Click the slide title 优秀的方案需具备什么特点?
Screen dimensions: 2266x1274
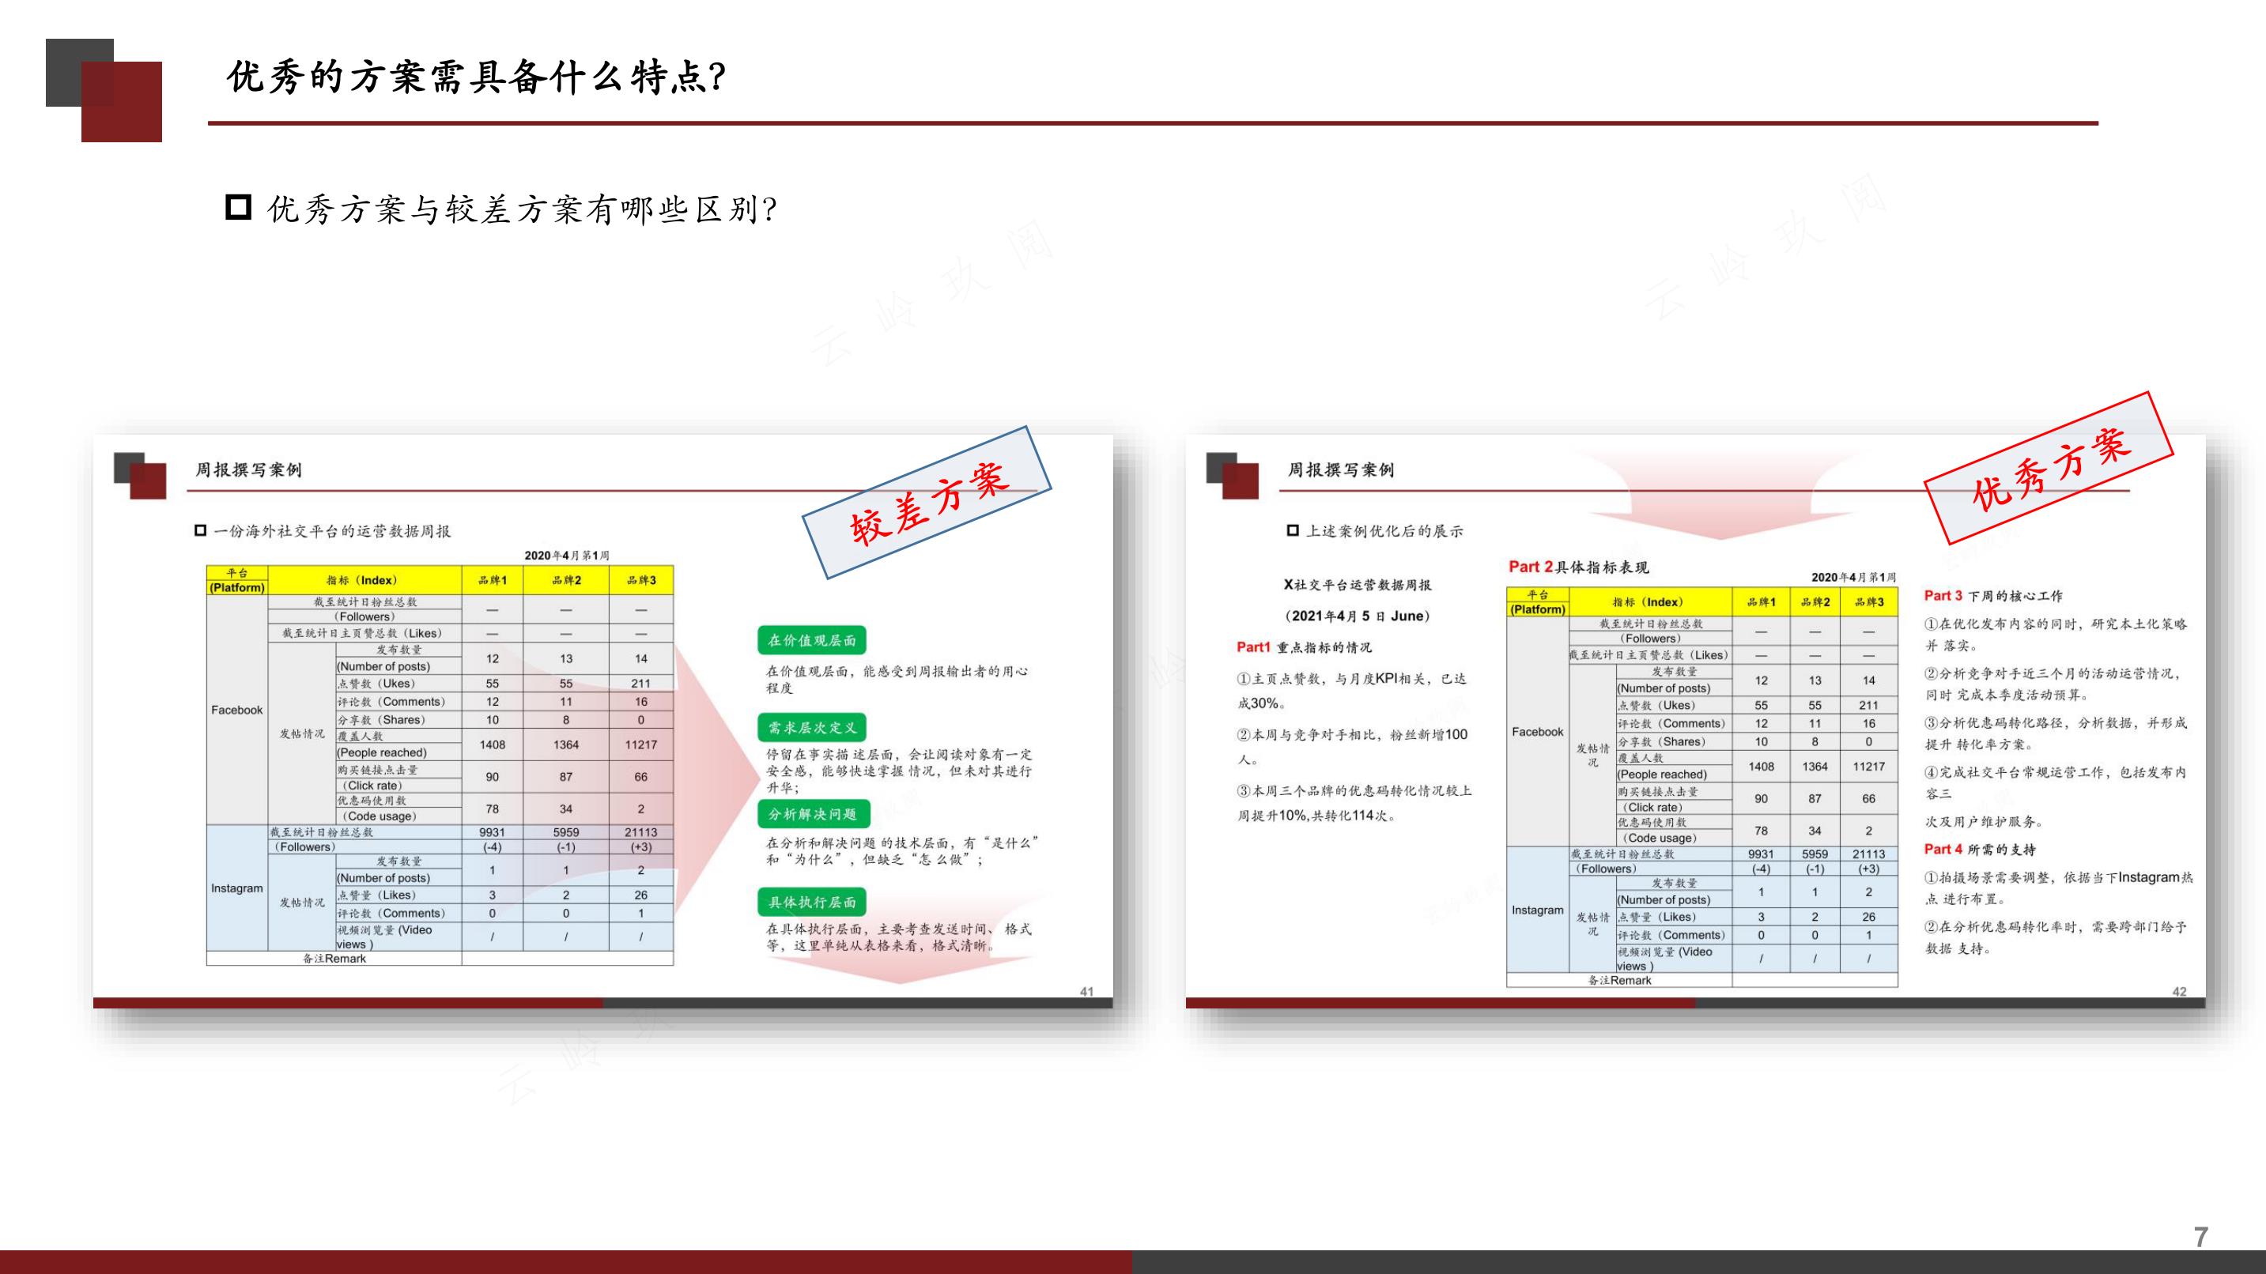point(476,77)
